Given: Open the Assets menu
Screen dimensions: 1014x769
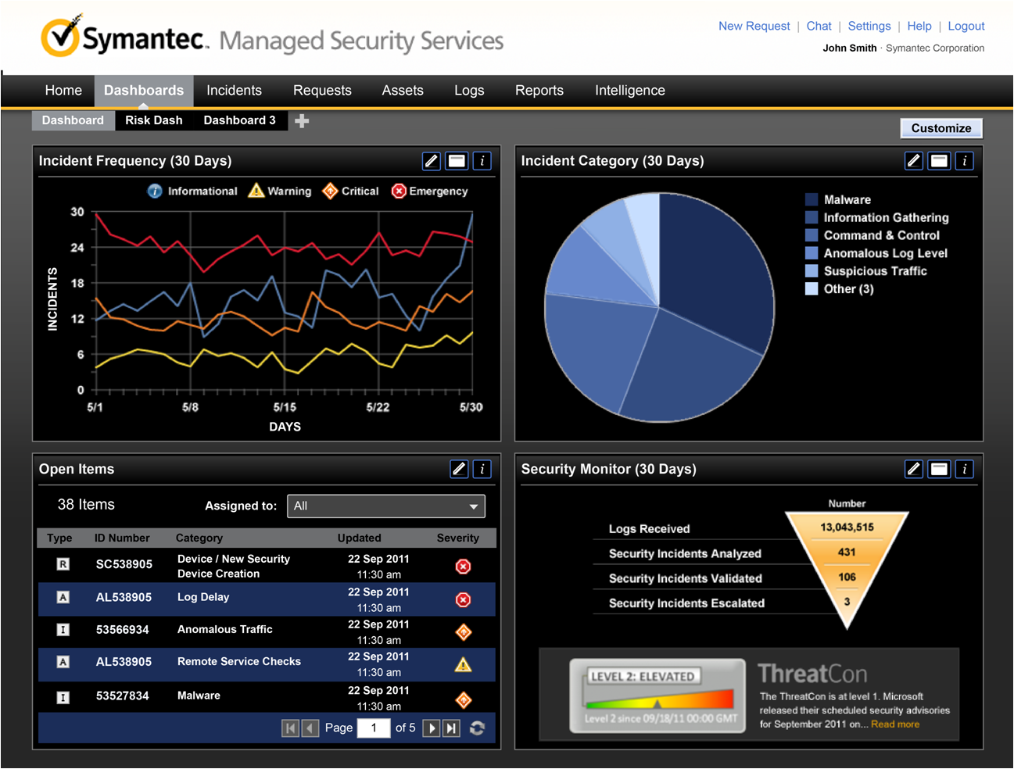Looking at the screenshot, I should point(403,91).
